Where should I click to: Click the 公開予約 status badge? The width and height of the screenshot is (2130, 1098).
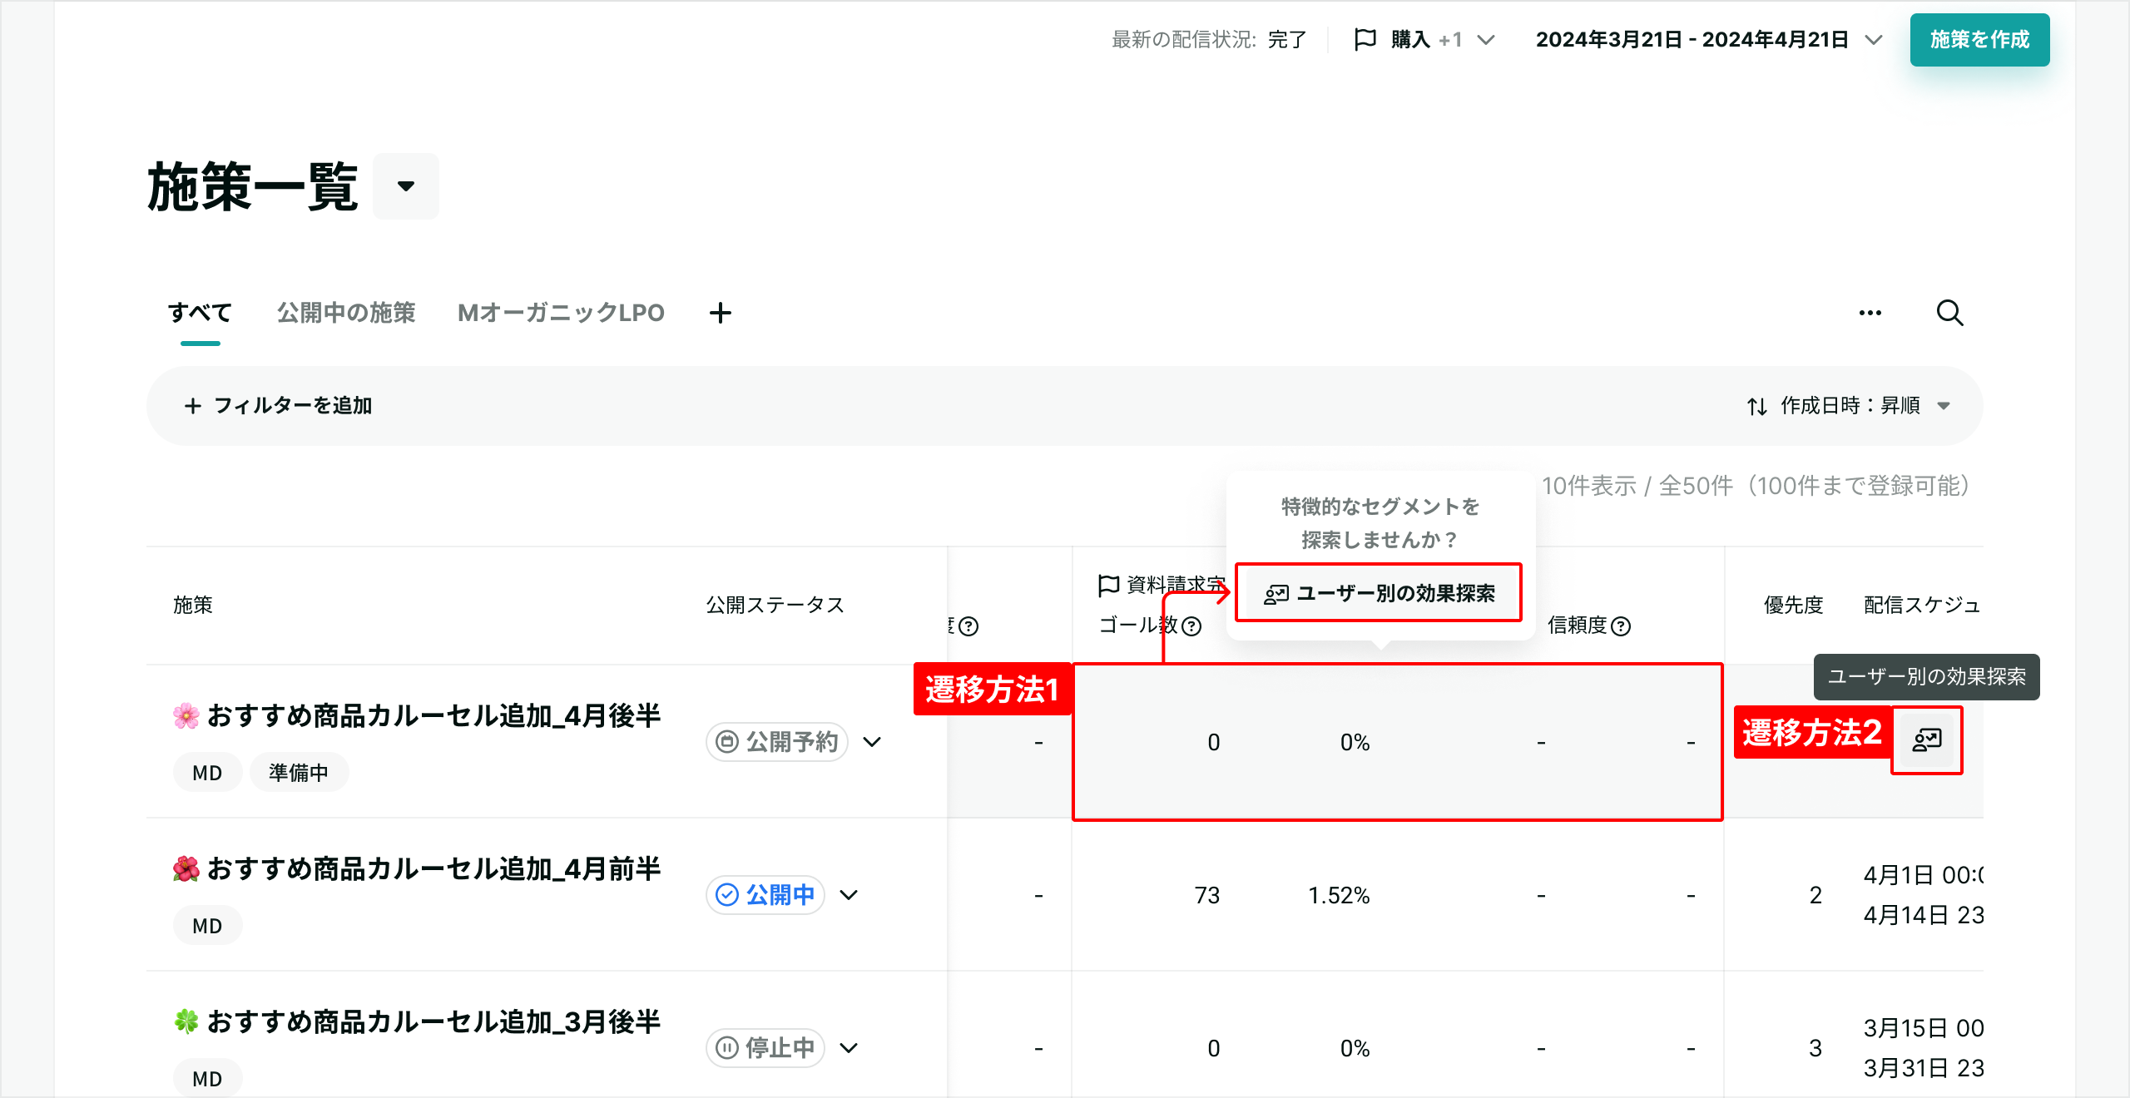777,741
